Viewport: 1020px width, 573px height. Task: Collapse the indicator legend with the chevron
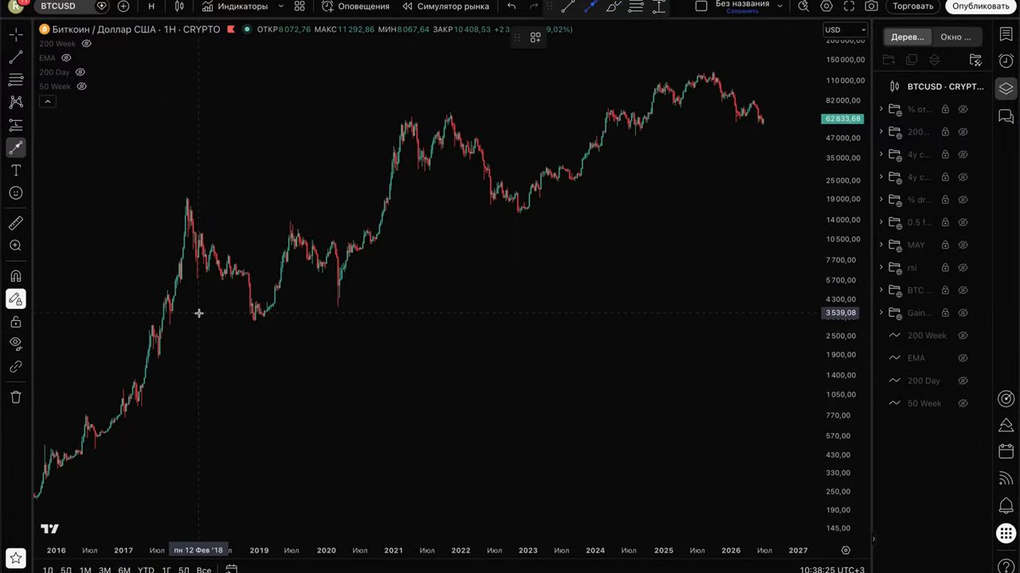[47, 101]
